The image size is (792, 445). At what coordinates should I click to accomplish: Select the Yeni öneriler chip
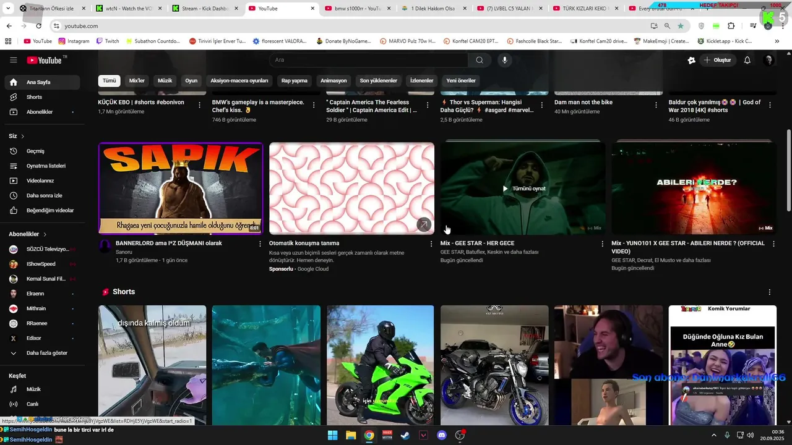point(461,80)
